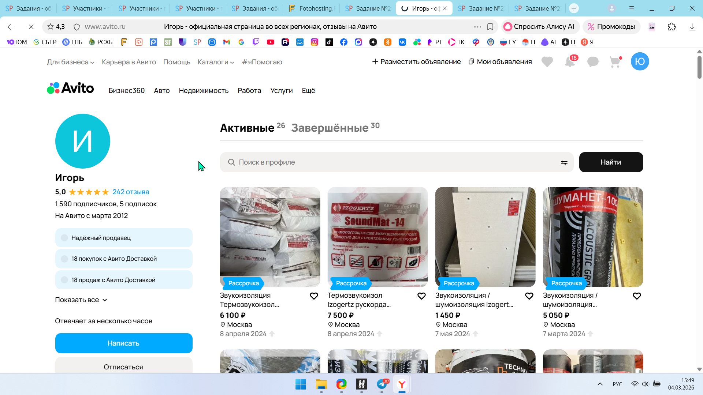
Task: Open the 242 отзыва reviews link
Action: pyautogui.click(x=131, y=192)
